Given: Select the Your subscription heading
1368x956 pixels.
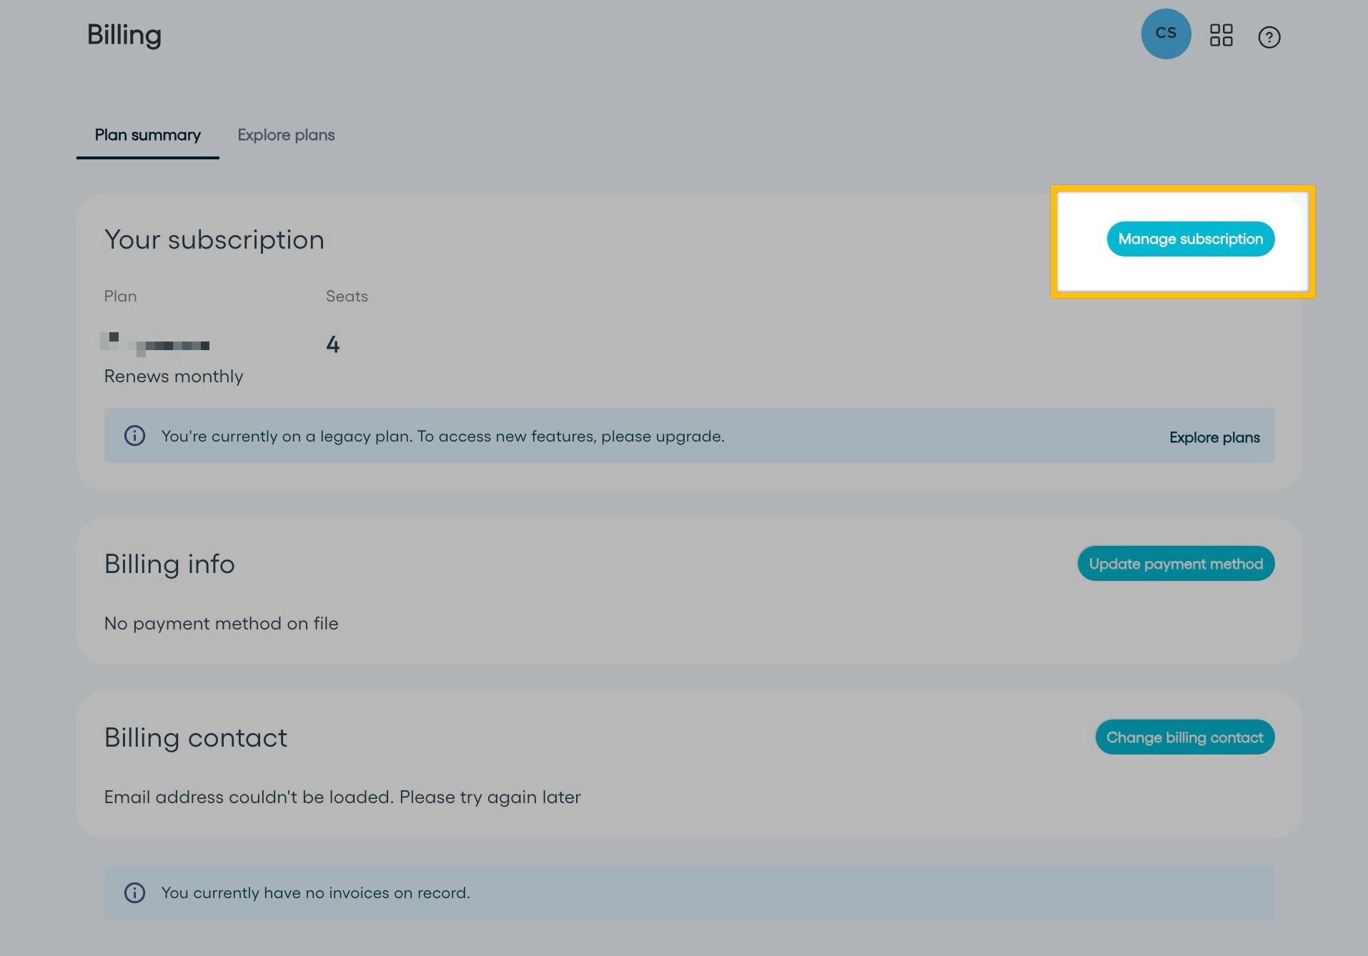Looking at the screenshot, I should coord(214,240).
